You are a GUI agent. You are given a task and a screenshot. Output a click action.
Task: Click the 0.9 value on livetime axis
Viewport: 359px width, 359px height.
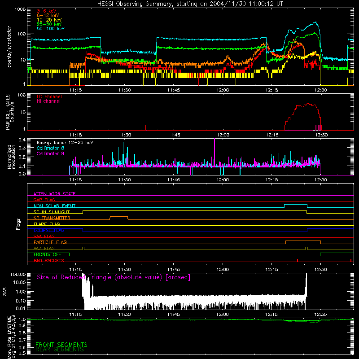click(22, 325)
